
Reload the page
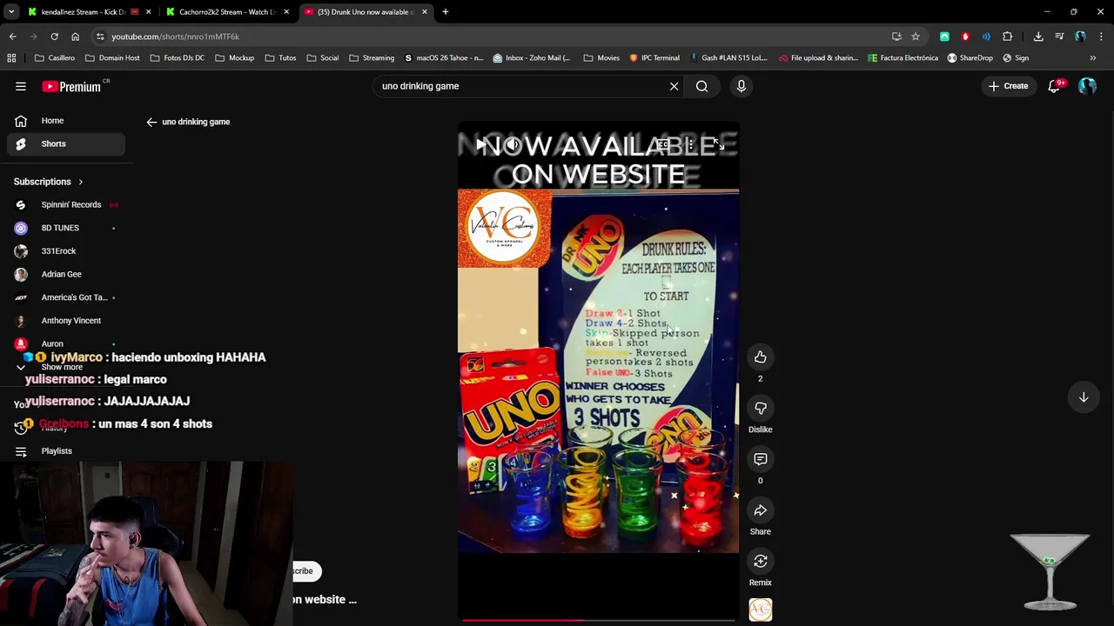coord(54,37)
